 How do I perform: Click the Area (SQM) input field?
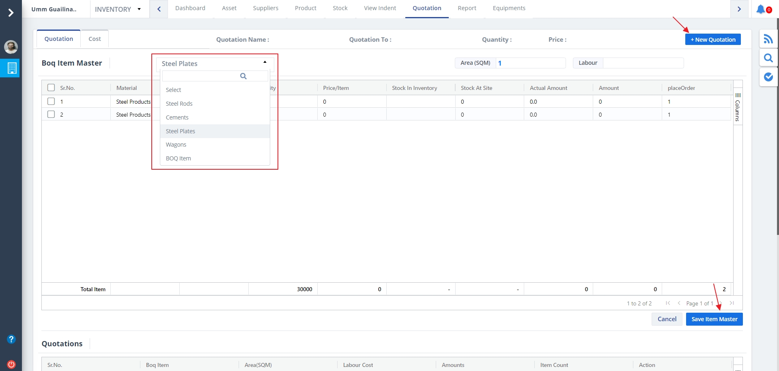pos(530,63)
